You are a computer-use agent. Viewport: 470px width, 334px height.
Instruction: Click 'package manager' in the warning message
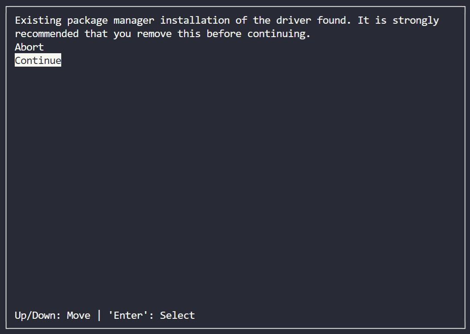[x=111, y=21]
